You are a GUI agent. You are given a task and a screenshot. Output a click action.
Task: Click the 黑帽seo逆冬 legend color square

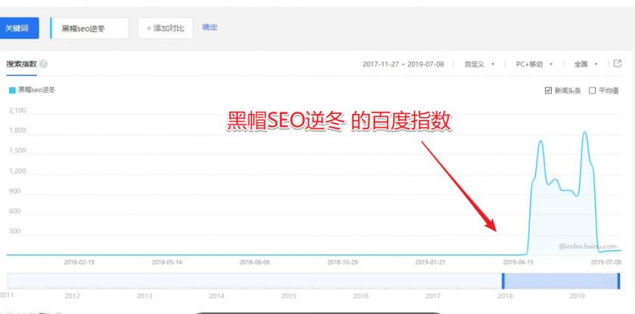pos(11,90)
